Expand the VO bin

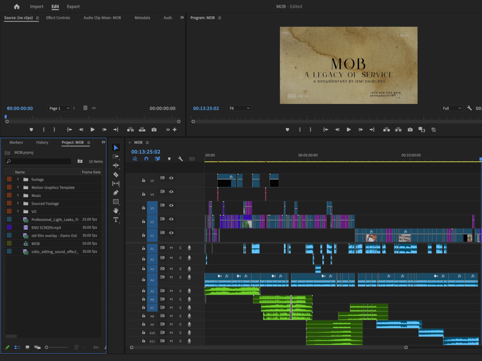click(18, 211)
